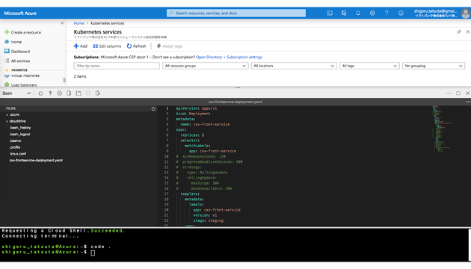471x269 pixels.
Task: Click the user account avatar
Action: click(466, 13)
